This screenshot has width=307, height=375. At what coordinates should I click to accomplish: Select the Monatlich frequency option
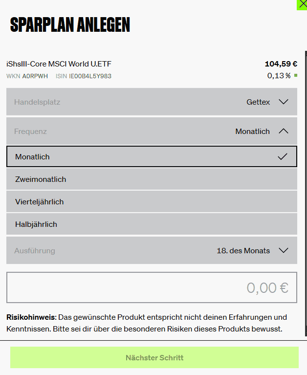coord(152,156)
